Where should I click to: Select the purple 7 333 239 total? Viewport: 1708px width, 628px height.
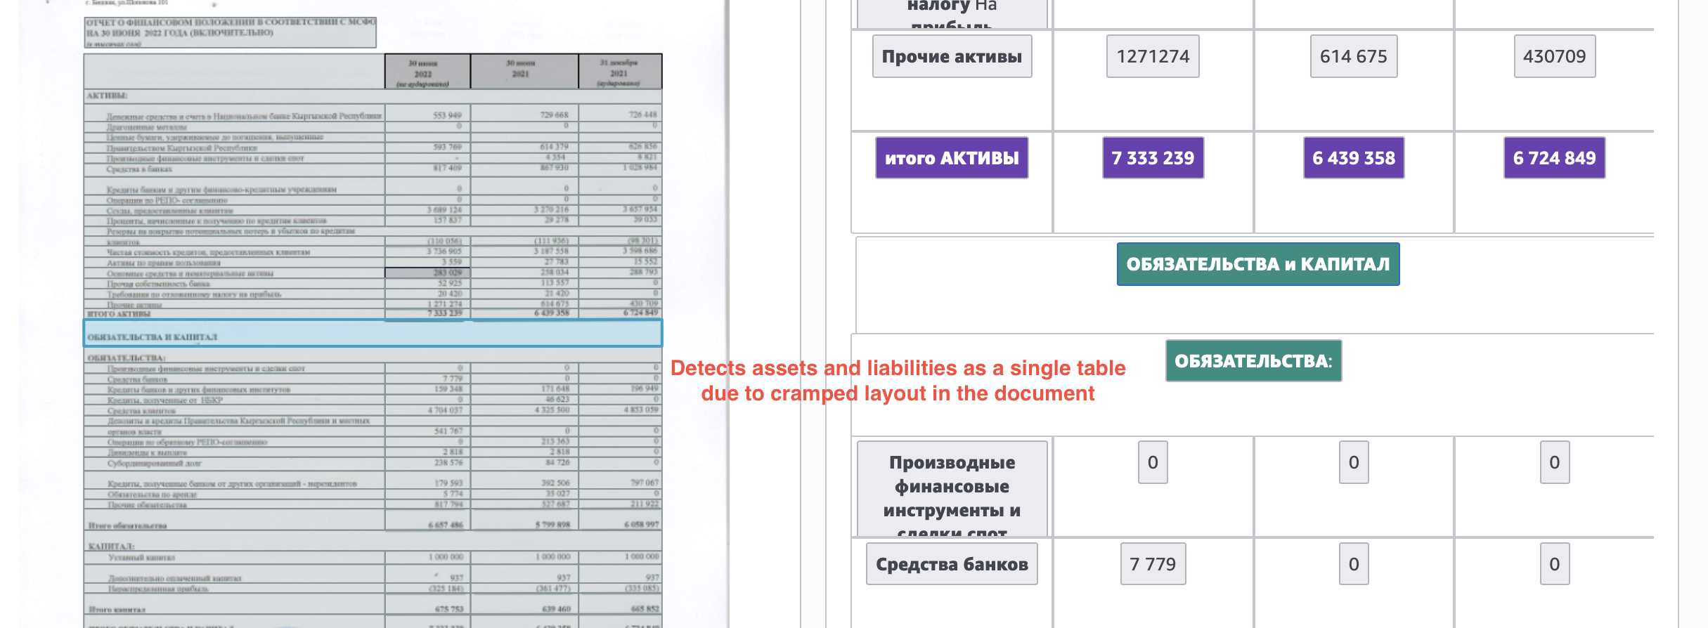tap(1153, 158)
